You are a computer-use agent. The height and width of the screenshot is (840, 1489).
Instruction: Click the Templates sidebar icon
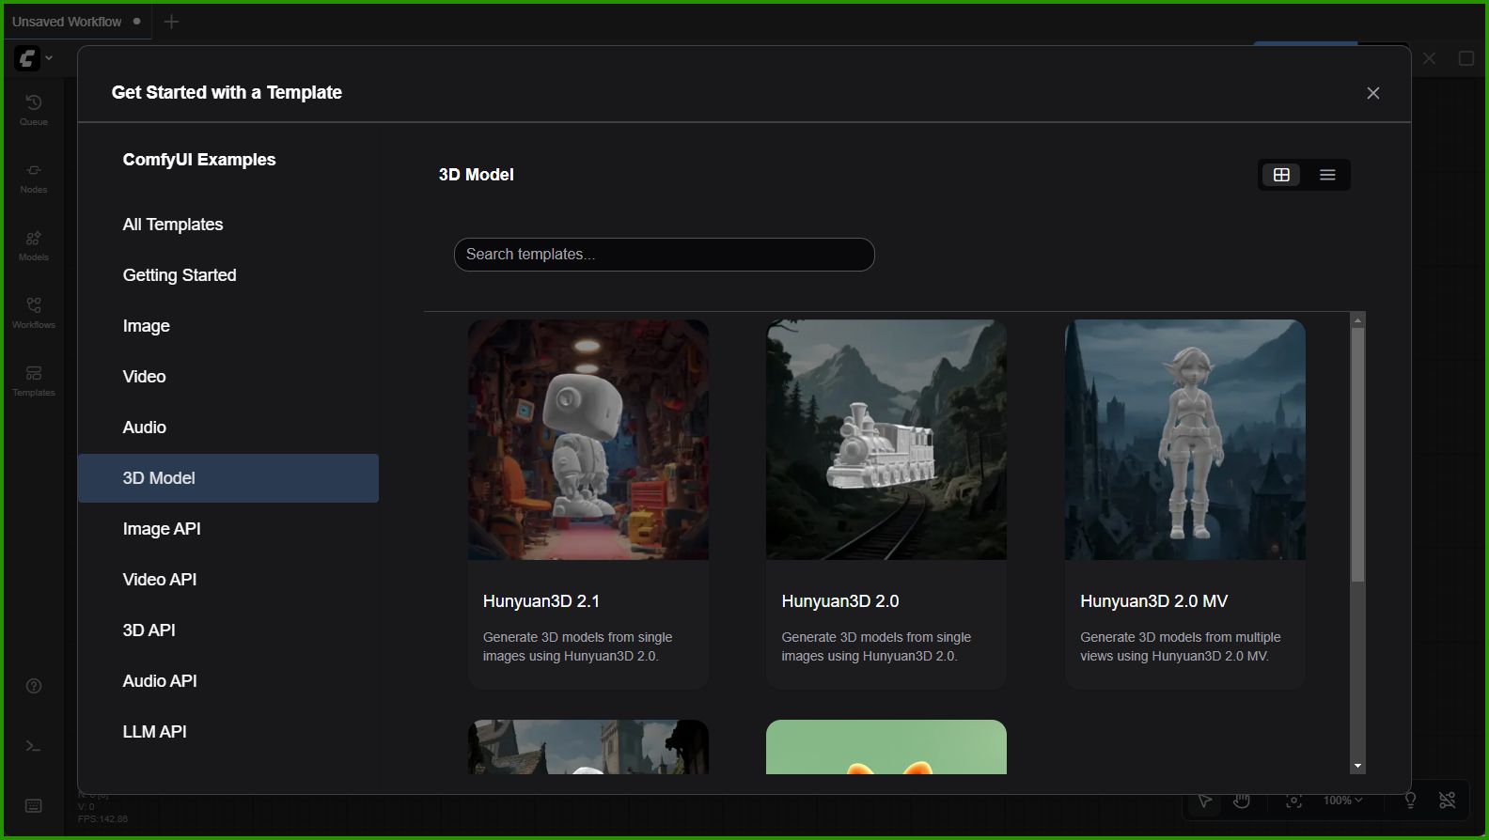click(34, 380)
